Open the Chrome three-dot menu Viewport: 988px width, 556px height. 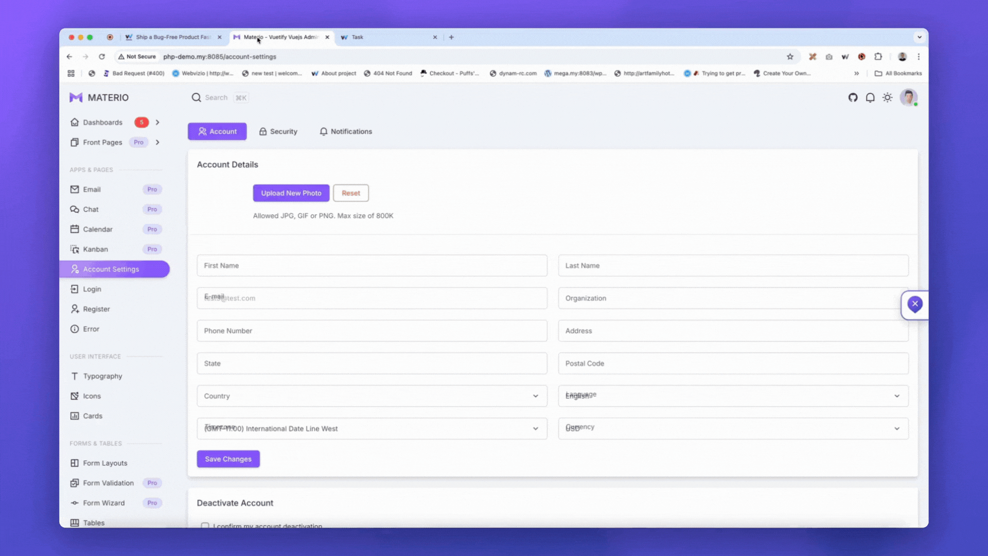click(x=919, y=57)
